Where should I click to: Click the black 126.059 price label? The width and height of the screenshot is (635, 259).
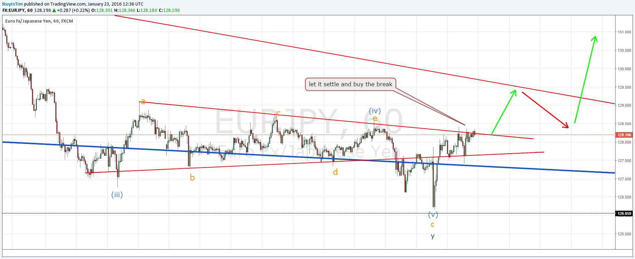click(624, 213)
